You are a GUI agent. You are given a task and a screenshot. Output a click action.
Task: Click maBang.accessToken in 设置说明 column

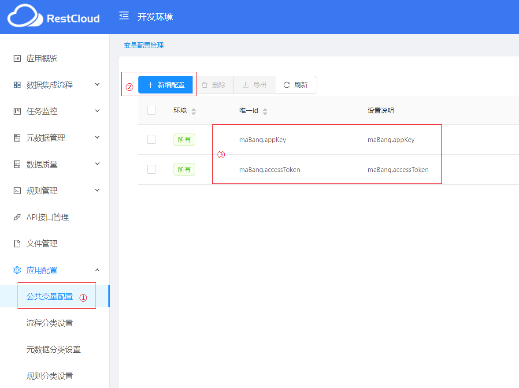pyautogui.click(x=398, y=170)
